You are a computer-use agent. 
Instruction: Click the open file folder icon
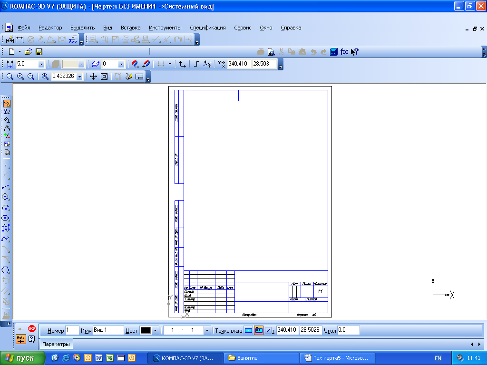point(28,52)
